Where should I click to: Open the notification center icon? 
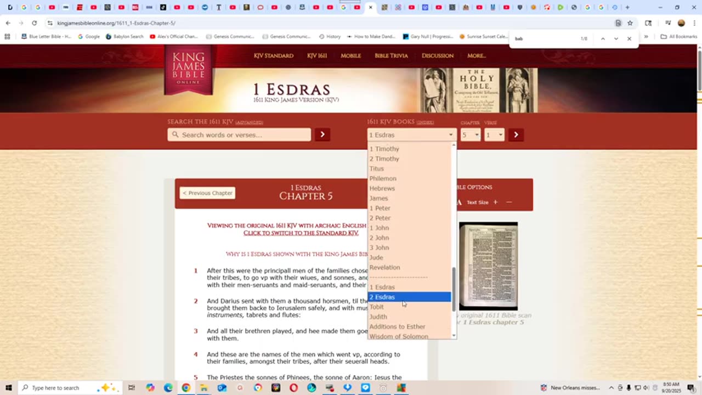click(691, 388)
